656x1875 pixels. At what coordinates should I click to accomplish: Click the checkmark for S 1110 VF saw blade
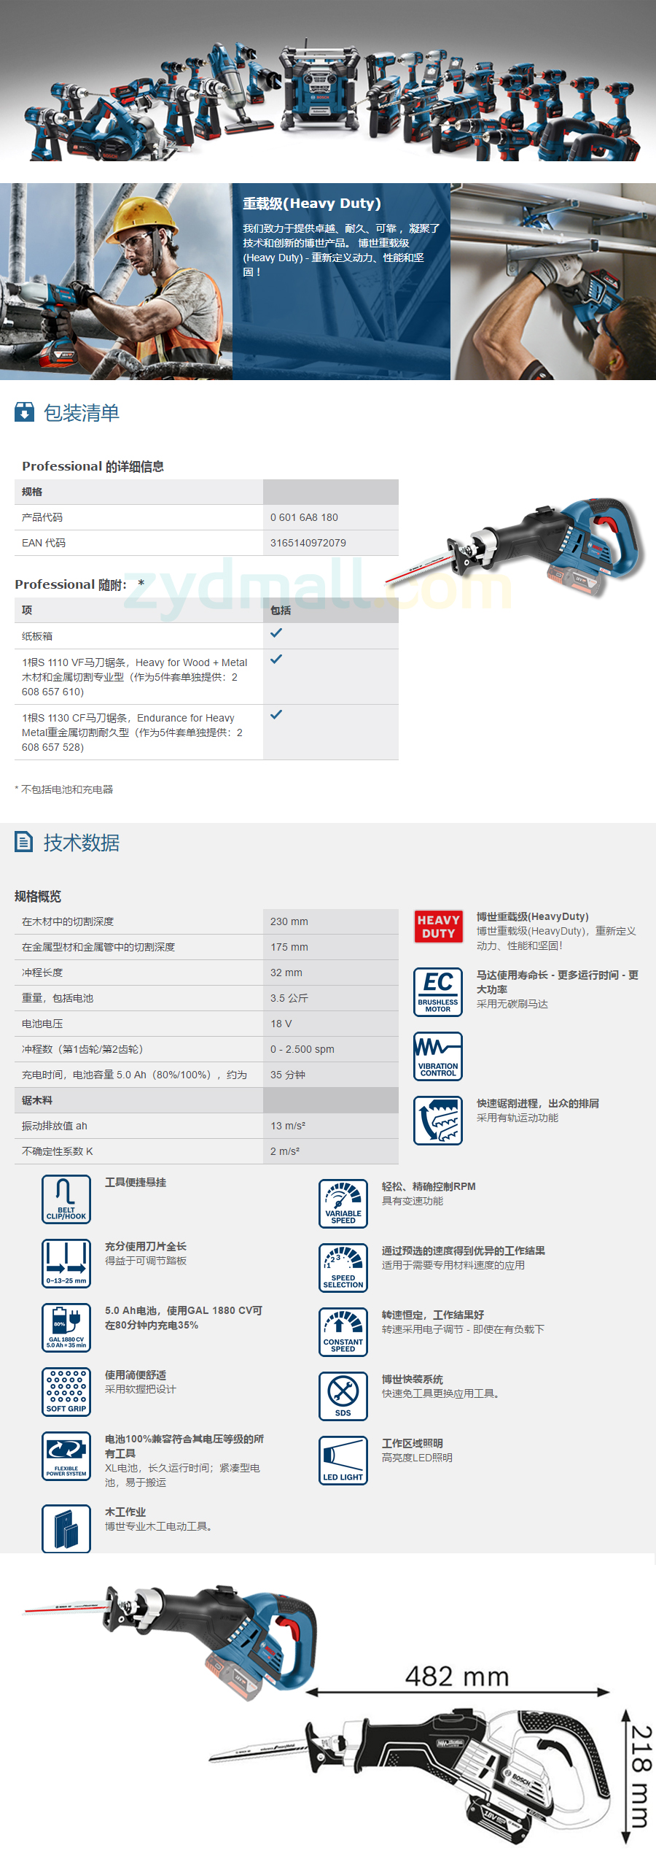click(276, 660)
